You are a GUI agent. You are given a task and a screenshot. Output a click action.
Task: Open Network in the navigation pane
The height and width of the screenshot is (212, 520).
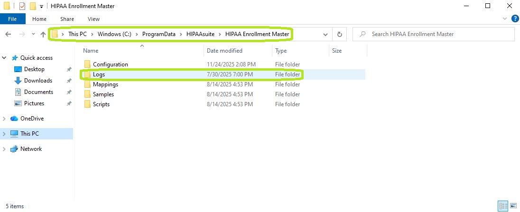(x=31, y=149)
